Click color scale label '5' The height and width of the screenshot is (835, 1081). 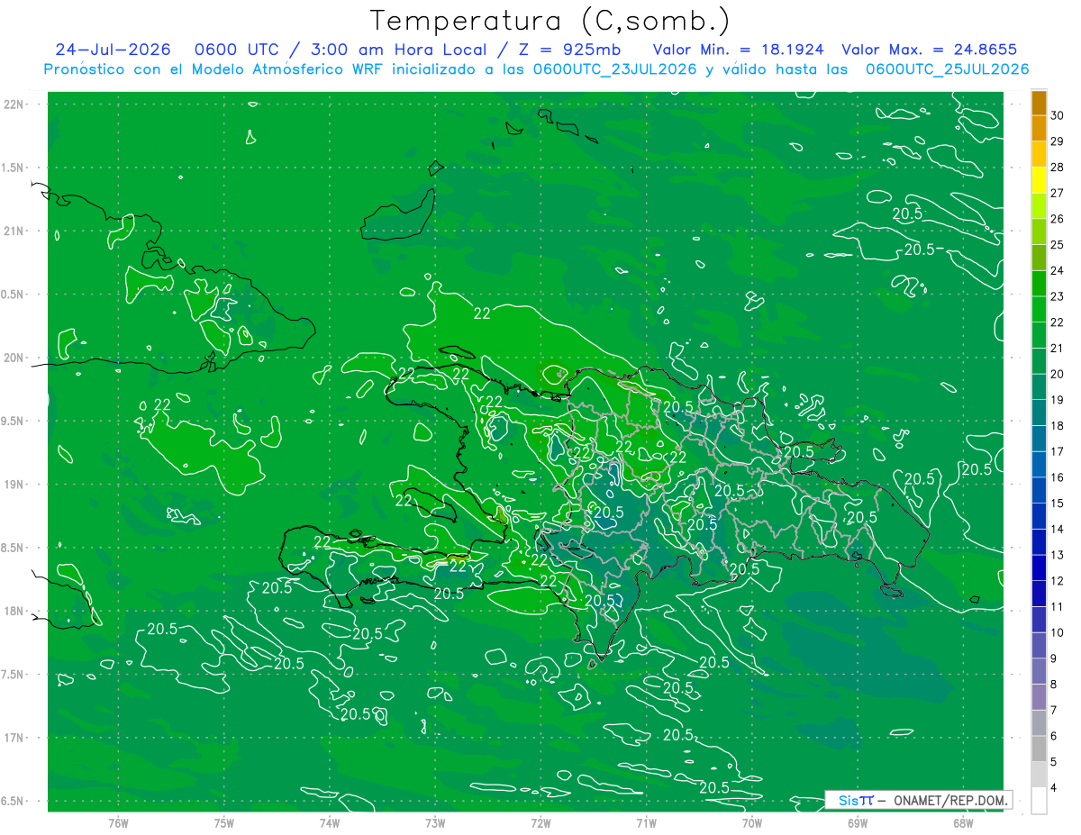1055,762
